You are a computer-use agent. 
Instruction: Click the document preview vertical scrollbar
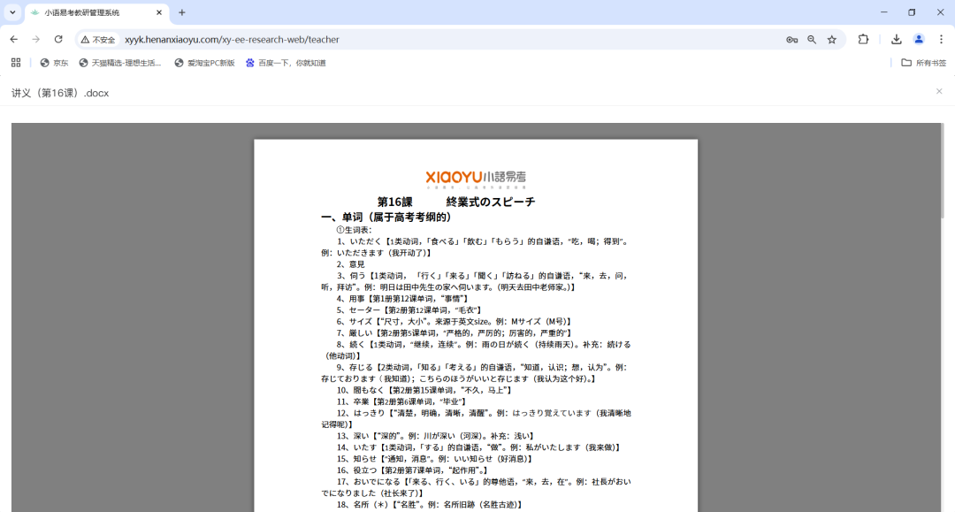[944, 171]
